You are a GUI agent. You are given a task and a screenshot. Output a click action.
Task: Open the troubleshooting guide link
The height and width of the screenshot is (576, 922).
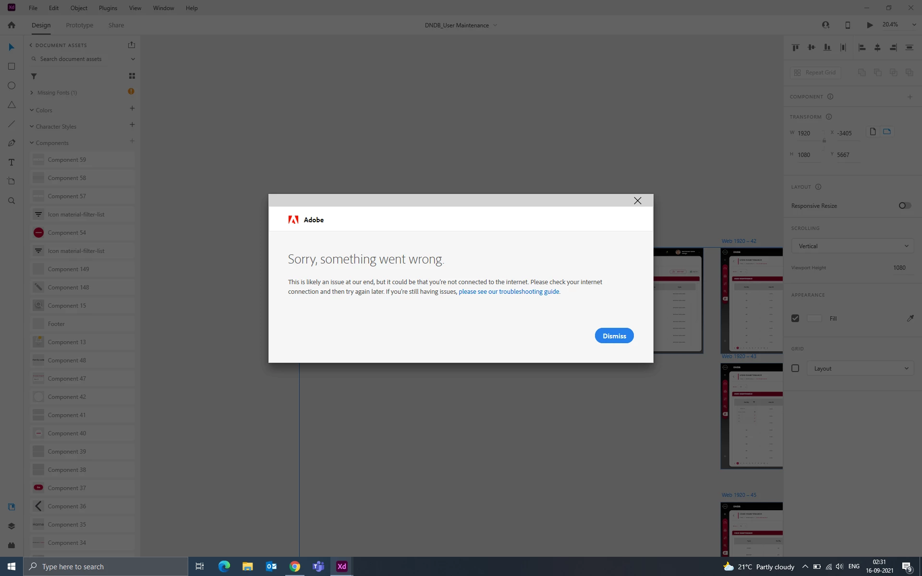(509, 291)
